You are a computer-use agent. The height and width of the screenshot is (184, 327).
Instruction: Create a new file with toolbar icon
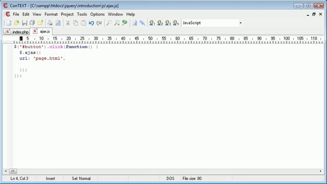point(9,23)
